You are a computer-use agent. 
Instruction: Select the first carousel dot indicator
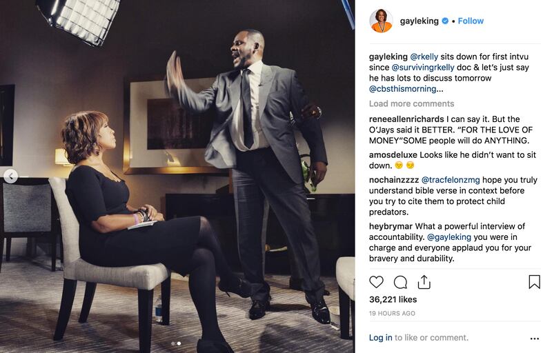[x=173, y=343]
